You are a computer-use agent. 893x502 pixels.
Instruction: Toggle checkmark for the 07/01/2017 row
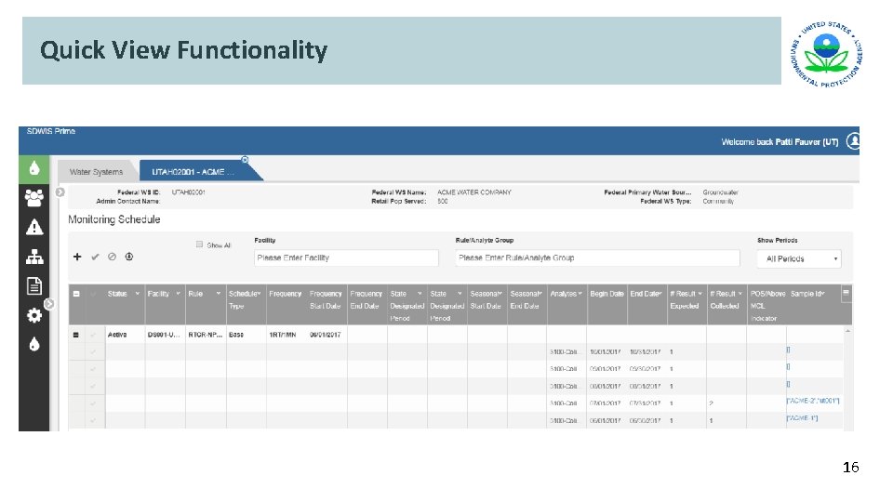click(93, 403)
